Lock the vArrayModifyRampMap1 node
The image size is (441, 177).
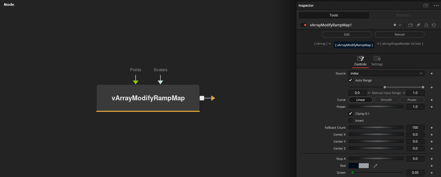click(x=426, y=25)
